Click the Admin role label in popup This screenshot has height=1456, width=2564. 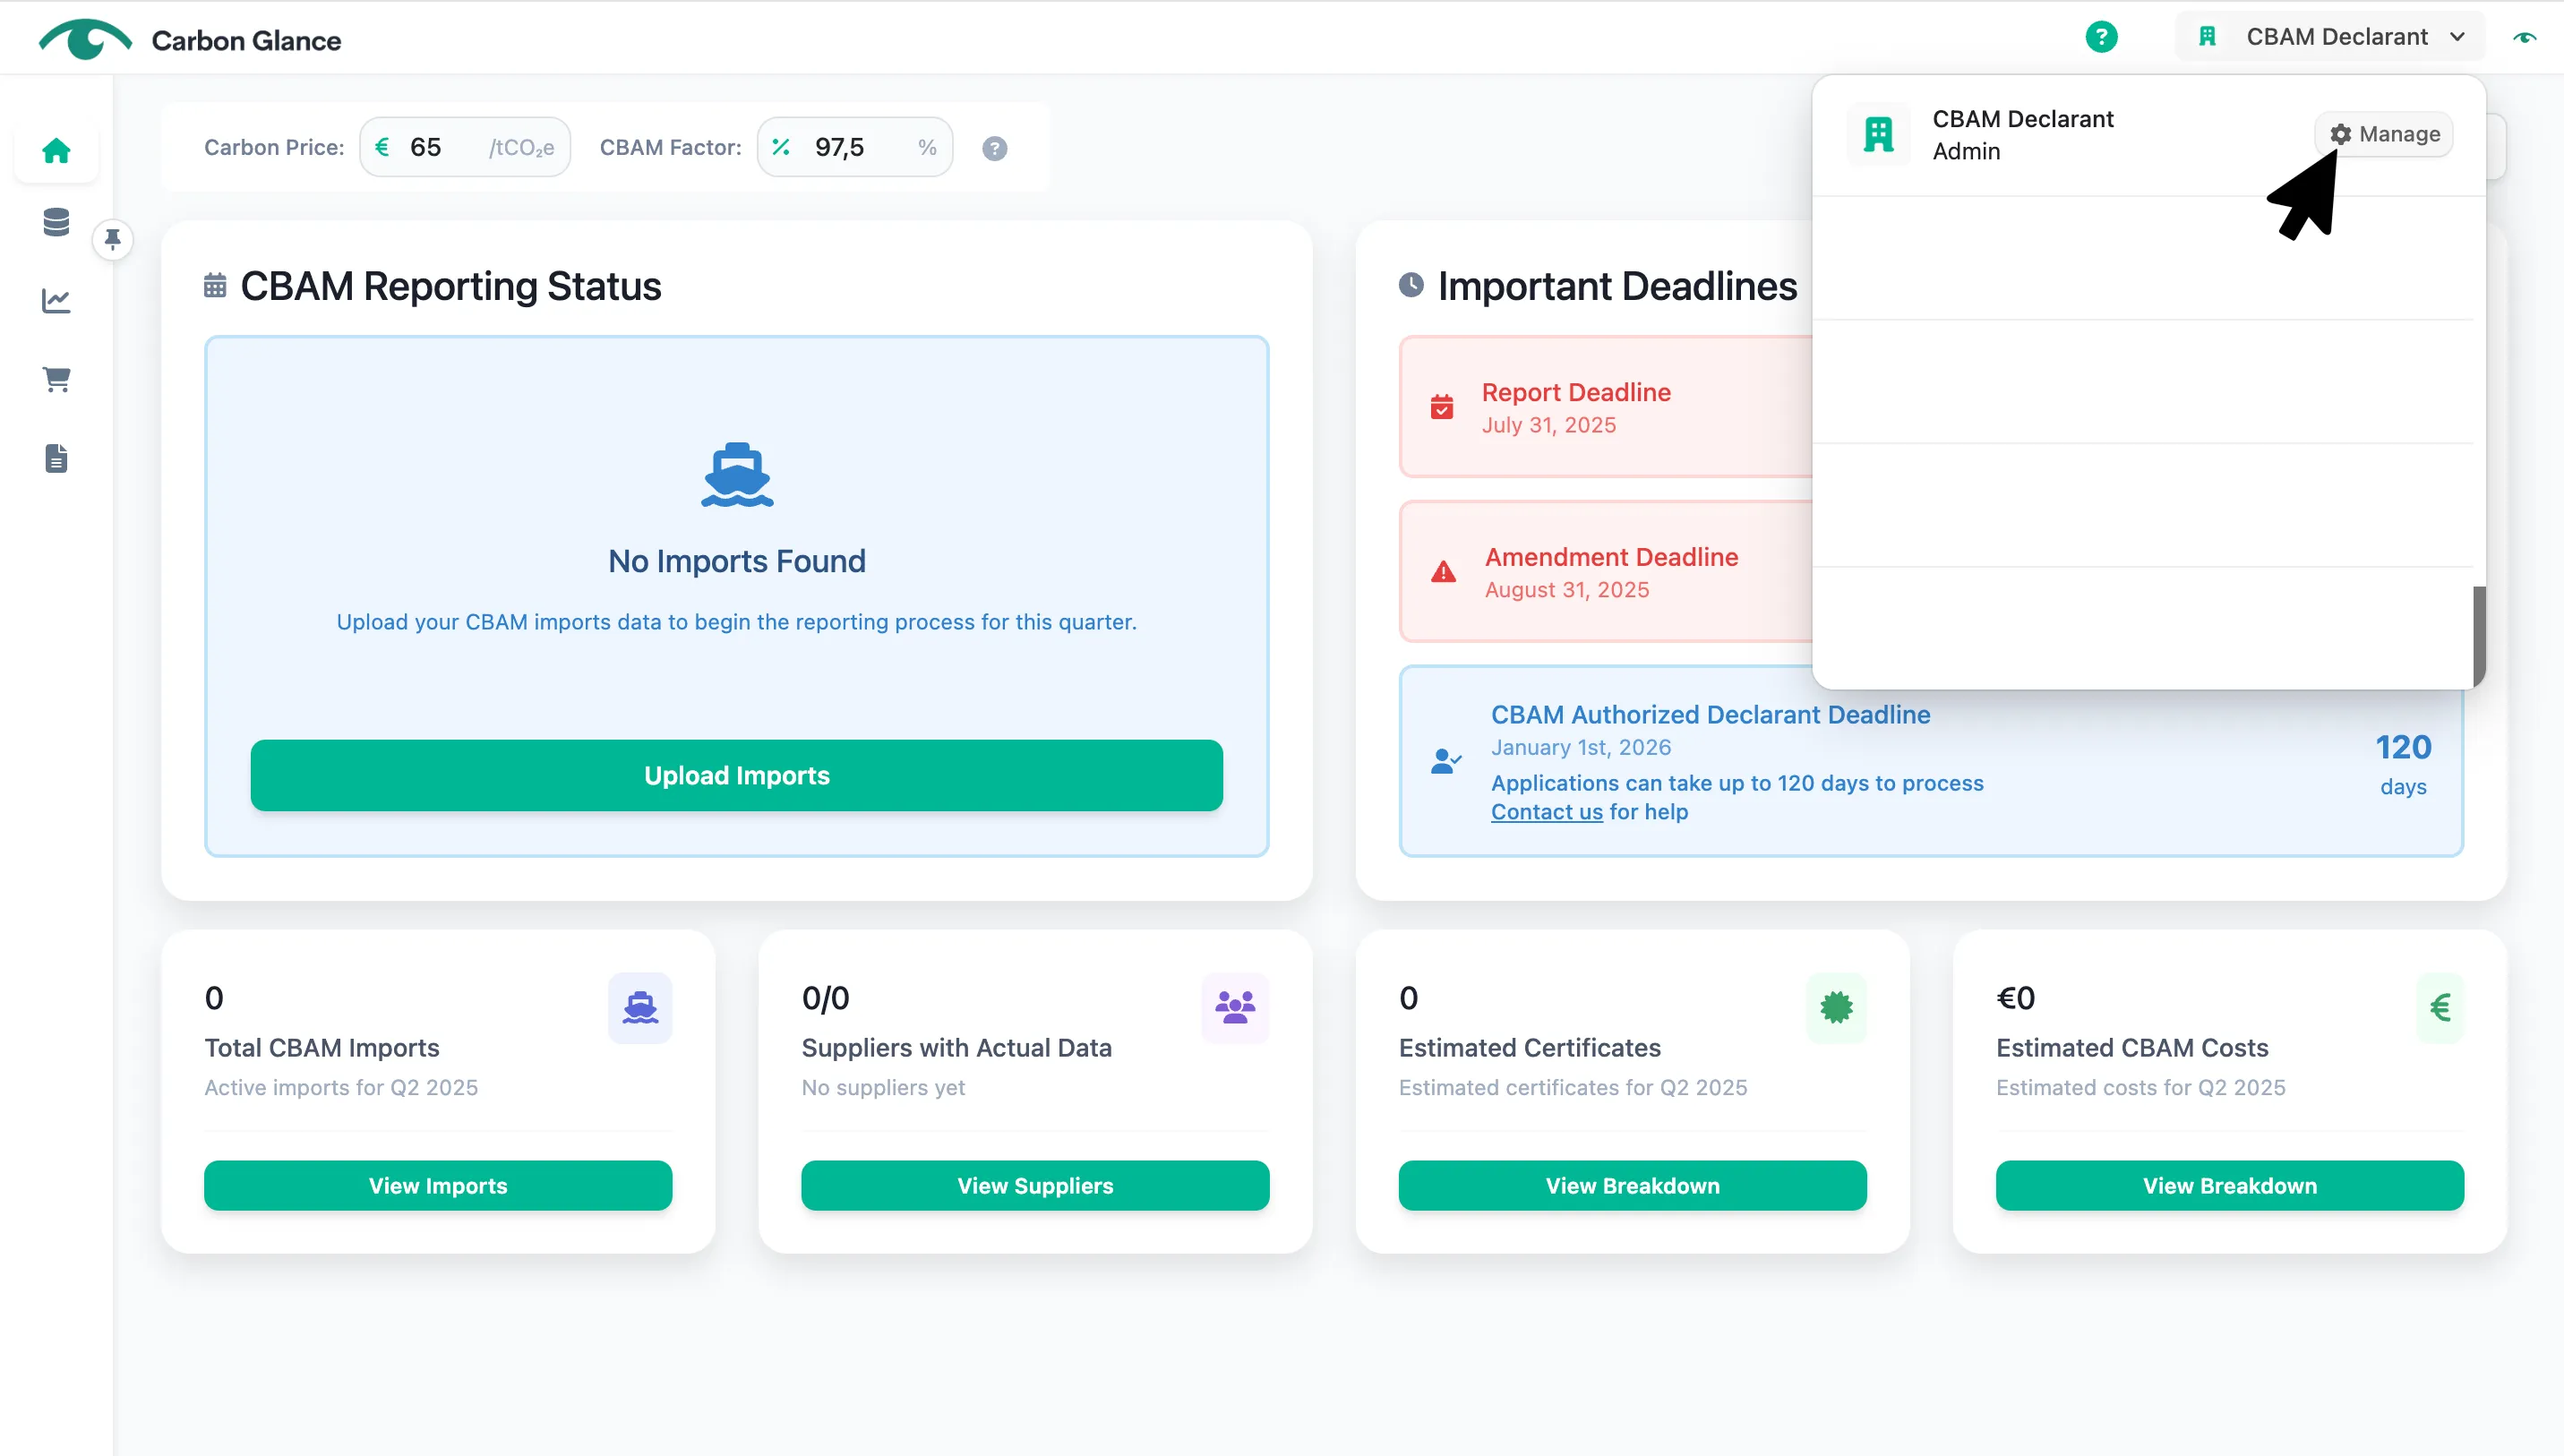(1966, 151)
